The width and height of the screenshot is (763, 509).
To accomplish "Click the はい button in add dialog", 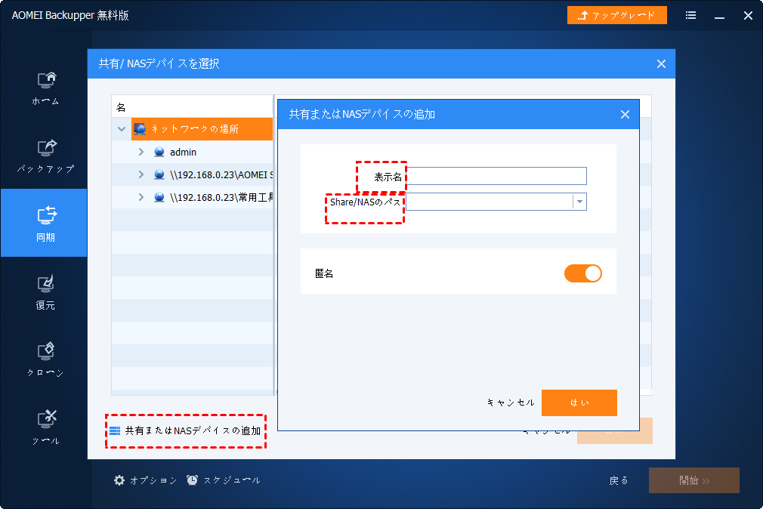I will 579,403.
